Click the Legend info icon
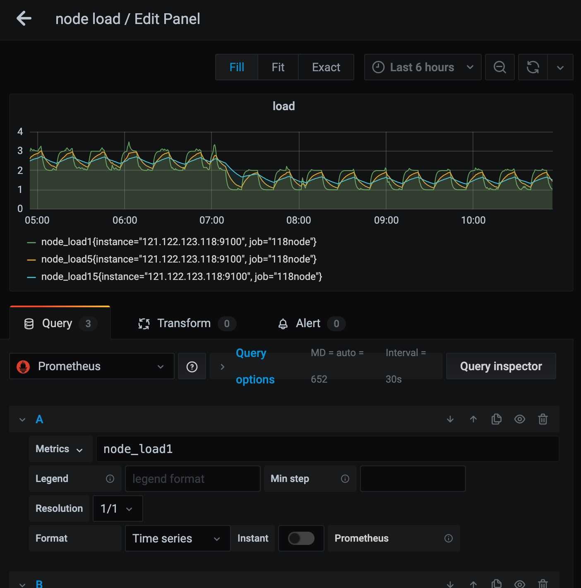 [110, 479]
